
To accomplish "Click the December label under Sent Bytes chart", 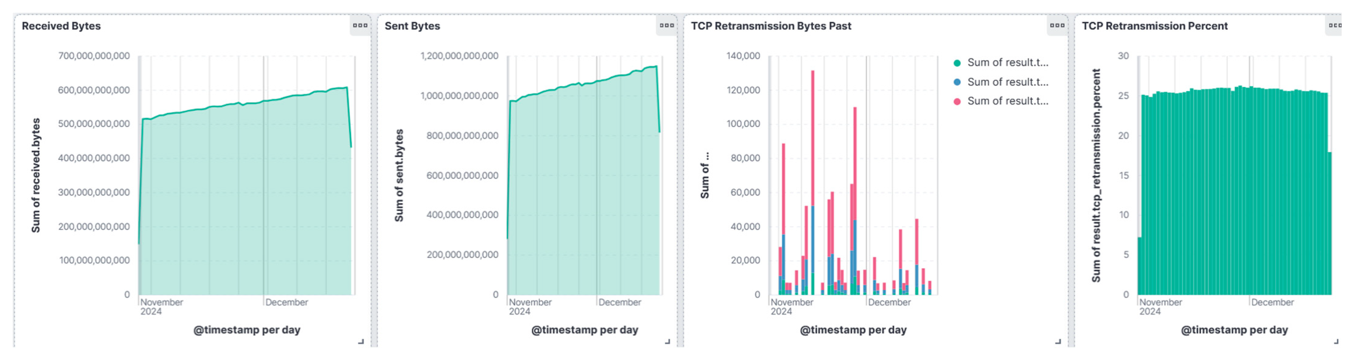I will pos(619,302).
